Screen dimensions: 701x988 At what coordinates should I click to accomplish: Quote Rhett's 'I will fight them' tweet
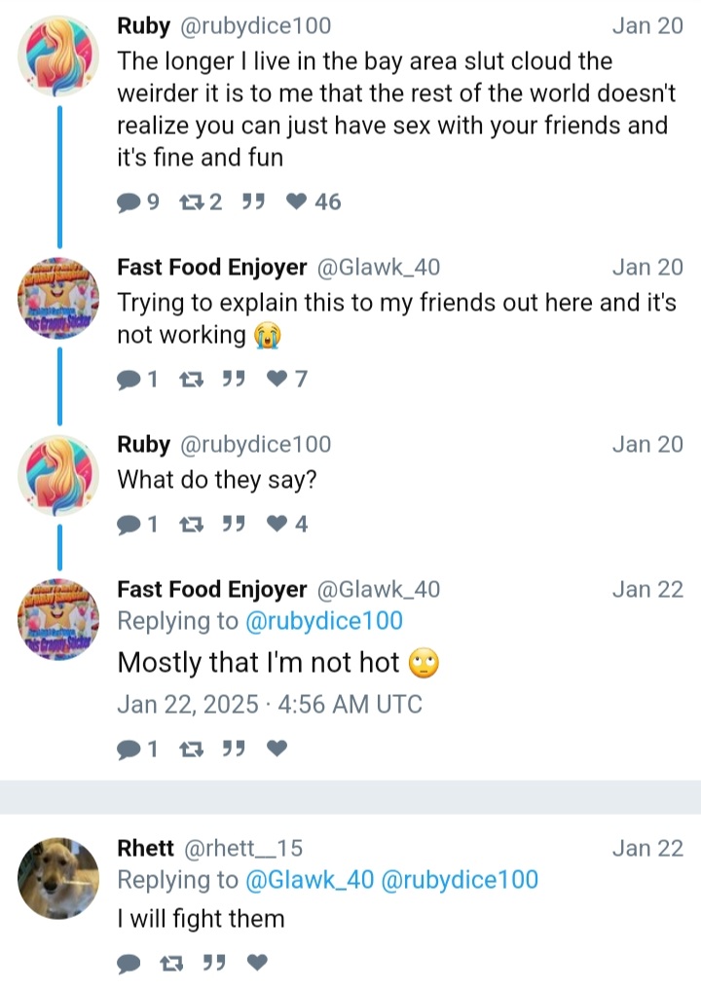coord(214,964)
